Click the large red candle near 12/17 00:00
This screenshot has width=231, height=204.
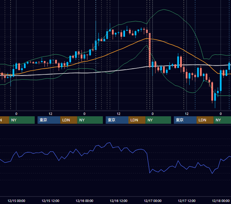pos(150,50)
